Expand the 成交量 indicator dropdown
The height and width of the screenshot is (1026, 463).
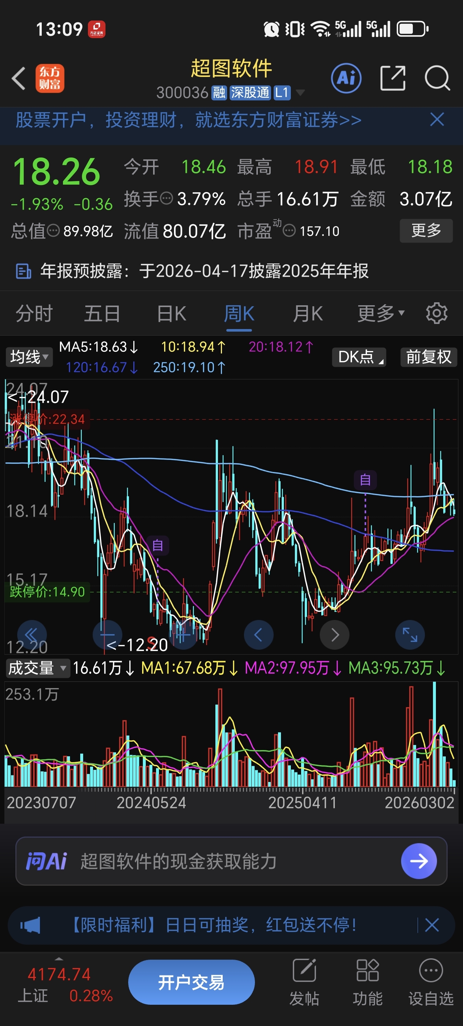(38, 668)
